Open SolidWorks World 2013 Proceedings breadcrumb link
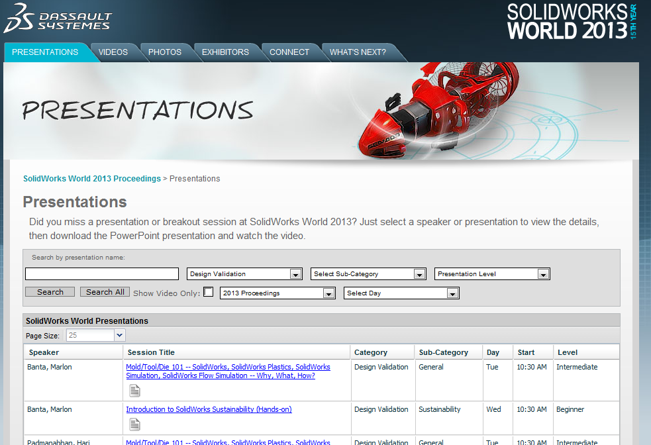 92,179
